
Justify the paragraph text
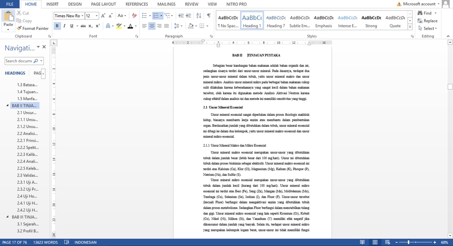(167, 26)
